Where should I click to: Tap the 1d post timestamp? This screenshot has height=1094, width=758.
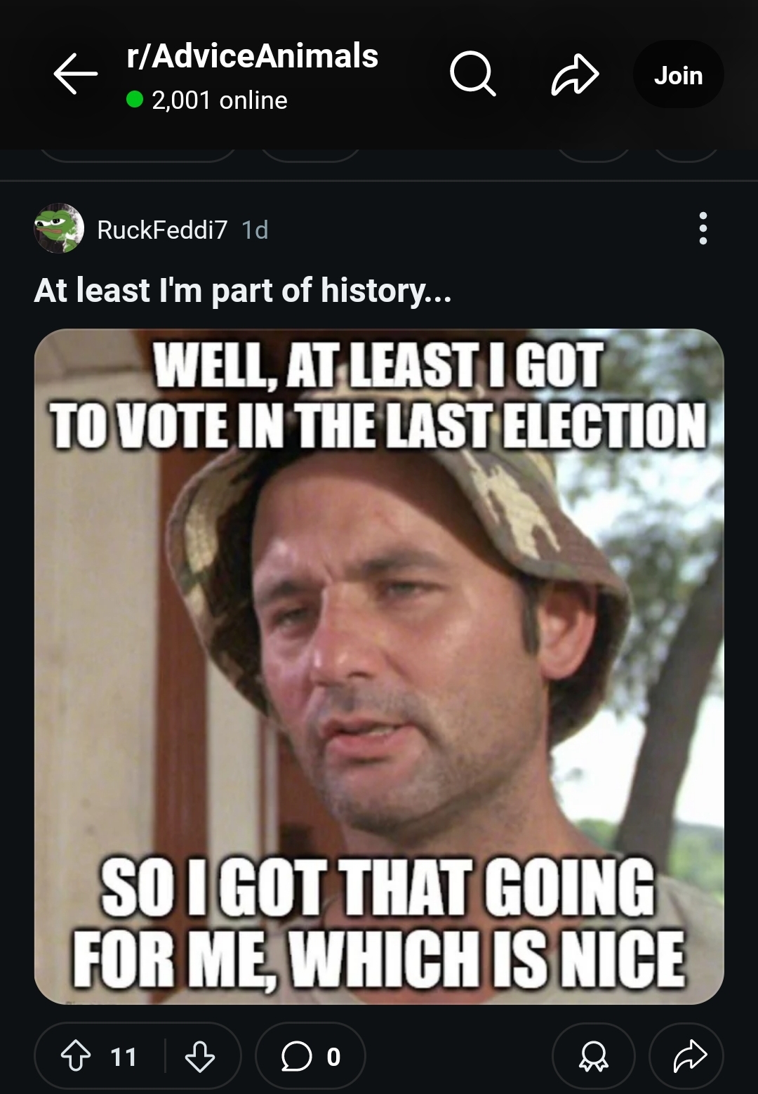(x=255, y=230)
